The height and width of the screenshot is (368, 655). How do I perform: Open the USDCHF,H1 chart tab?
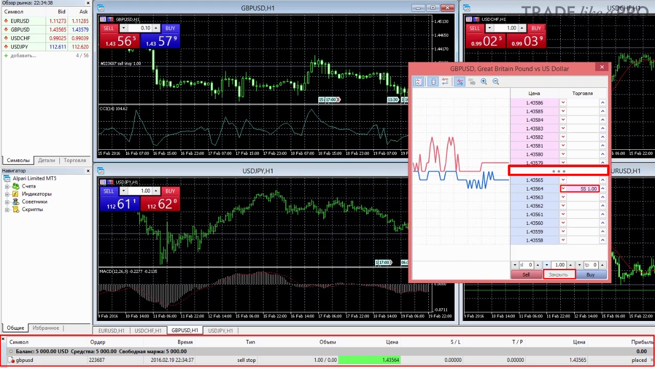coord(148,331)
